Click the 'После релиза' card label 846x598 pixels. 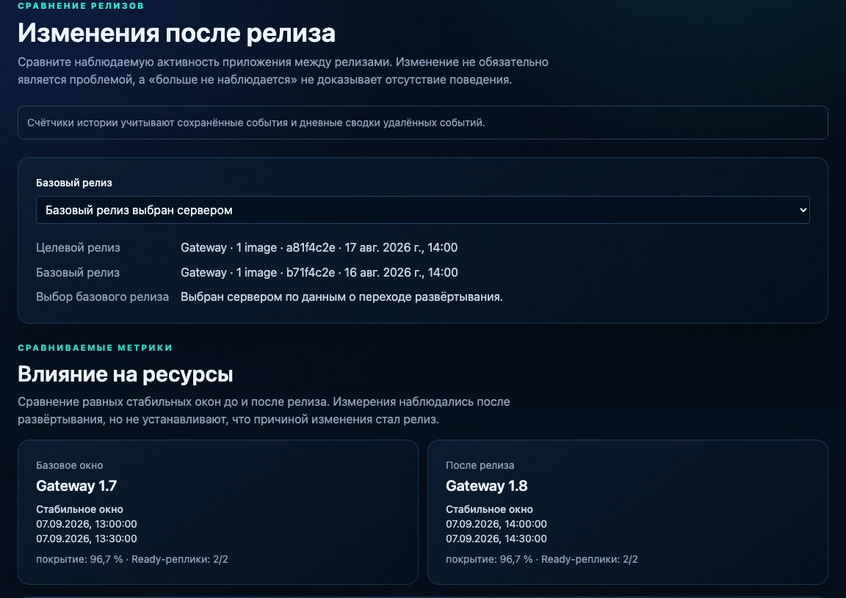480,465
